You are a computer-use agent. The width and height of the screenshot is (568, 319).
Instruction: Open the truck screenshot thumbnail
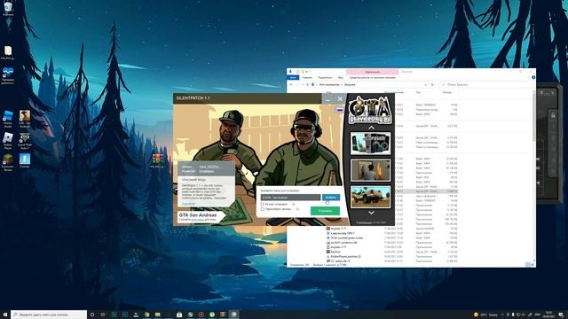(371, 197)
